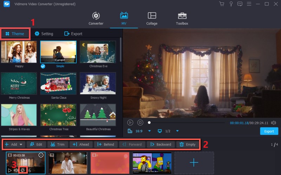Remove the first clip with X button
This screenshot has height=175, width=281.
[41, 155]
